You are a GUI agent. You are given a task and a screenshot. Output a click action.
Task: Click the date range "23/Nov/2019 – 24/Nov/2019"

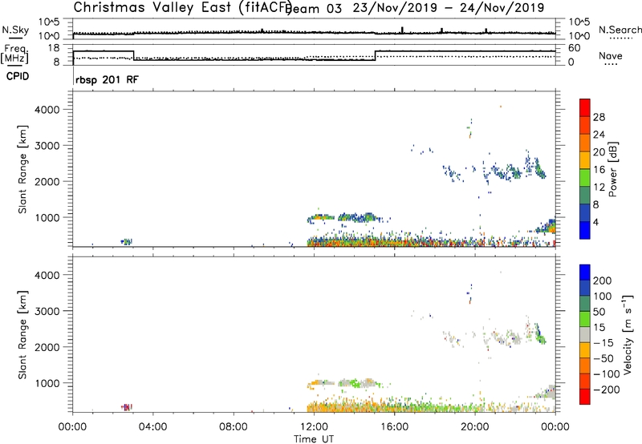[x=449, y=8]
